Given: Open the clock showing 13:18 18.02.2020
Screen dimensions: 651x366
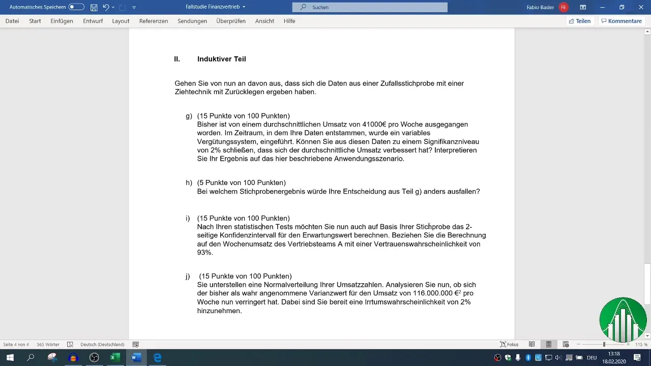Looking at the screenshot, I should click(614, 357).
